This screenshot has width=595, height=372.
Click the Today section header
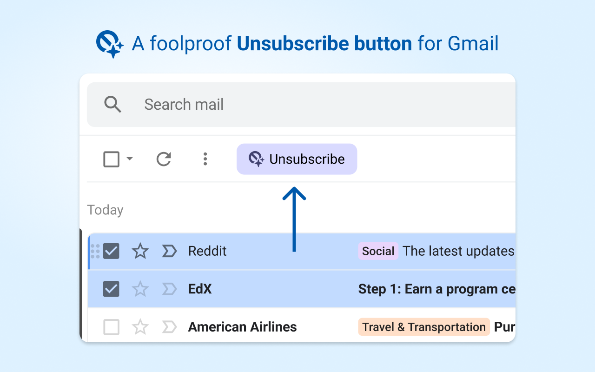(105, 210)
